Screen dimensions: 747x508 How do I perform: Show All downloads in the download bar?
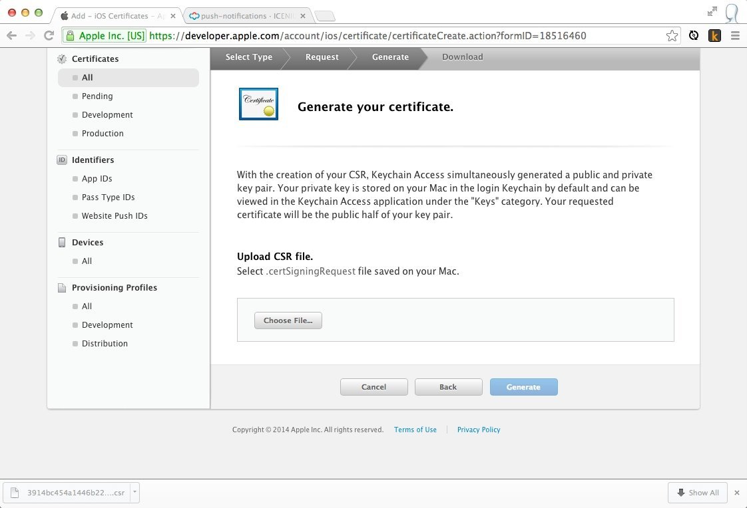[697, 493]
